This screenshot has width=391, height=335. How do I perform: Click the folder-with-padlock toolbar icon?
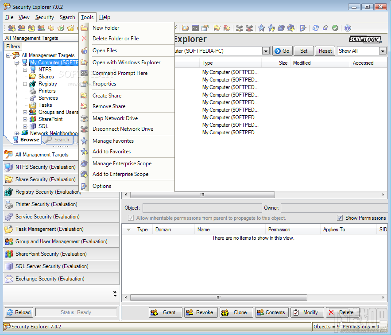[x=70, y=28]
